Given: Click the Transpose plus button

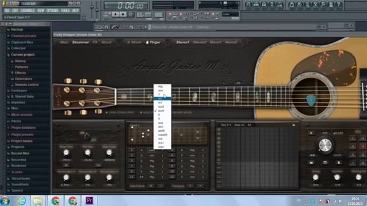Looking at the screenshot, I should pyautogui.click(x=190, y=186).
